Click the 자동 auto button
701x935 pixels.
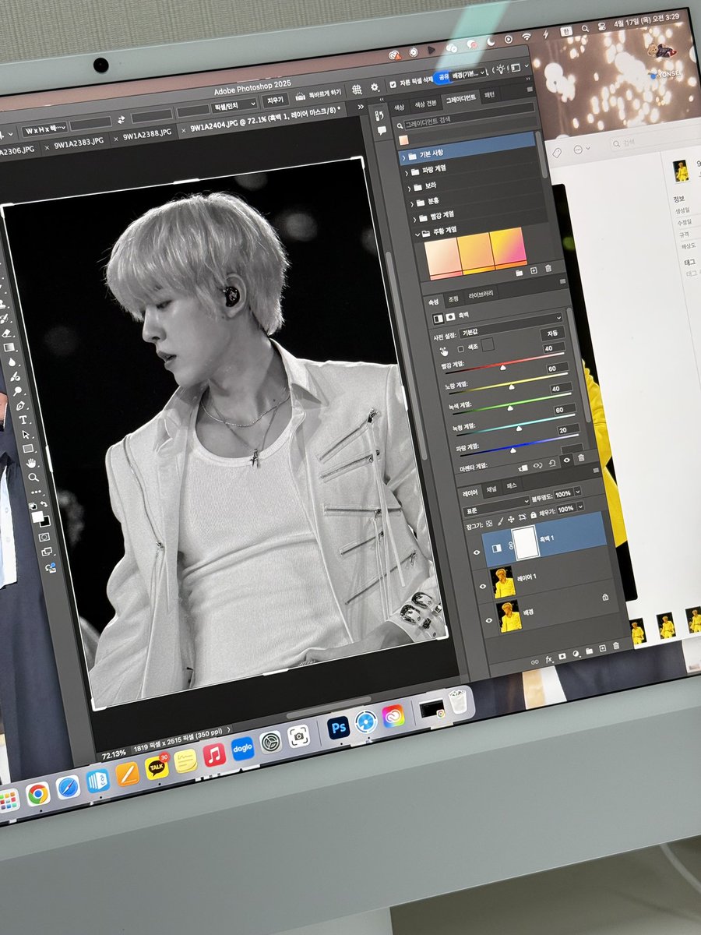click(552, 333)
